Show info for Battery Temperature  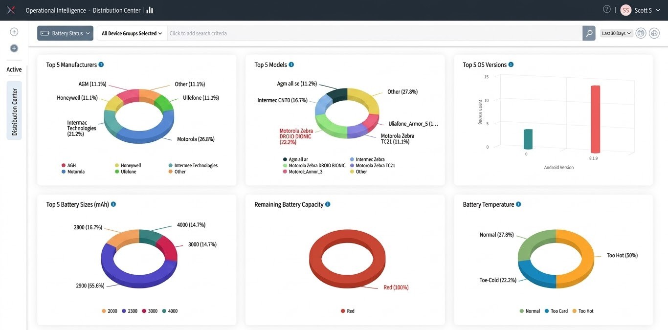pos(518,204)
